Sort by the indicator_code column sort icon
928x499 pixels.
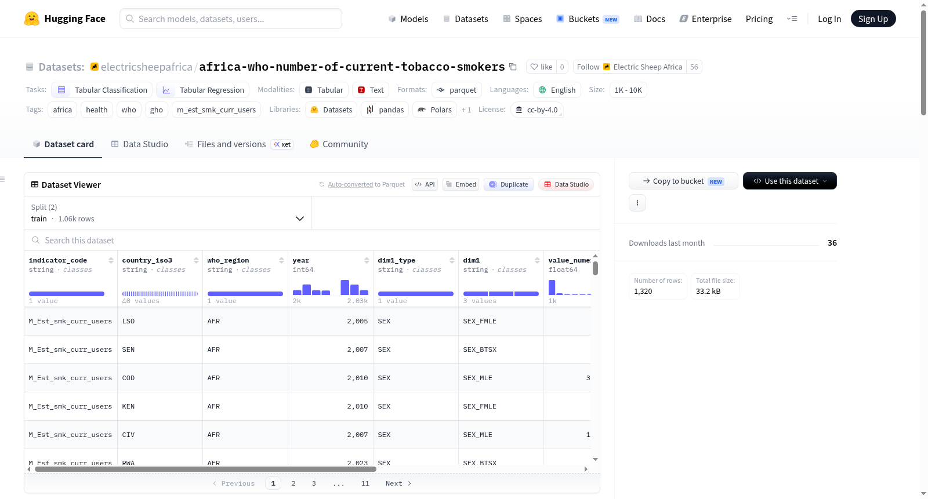pyautogui.click(x=111, y=260)
